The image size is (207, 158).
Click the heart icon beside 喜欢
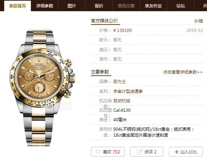[98, 152]
